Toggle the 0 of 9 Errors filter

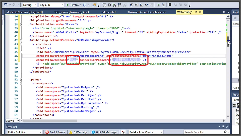pos(55,132)
